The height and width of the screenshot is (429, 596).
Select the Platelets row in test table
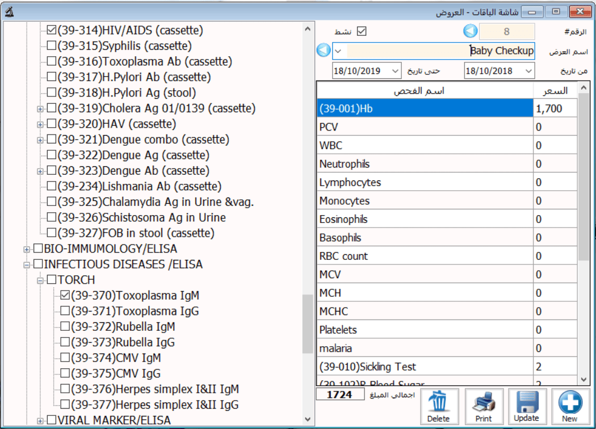(x=425, y=330)
